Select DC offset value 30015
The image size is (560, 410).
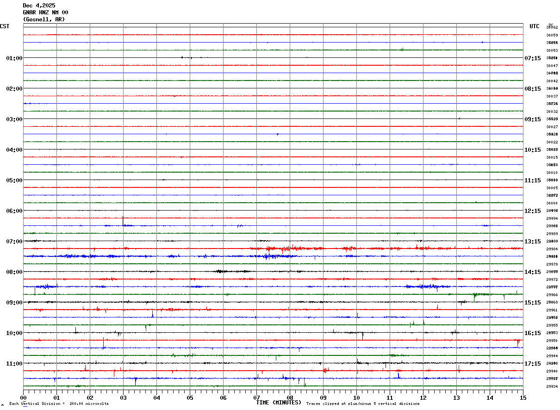pos(552,157)
